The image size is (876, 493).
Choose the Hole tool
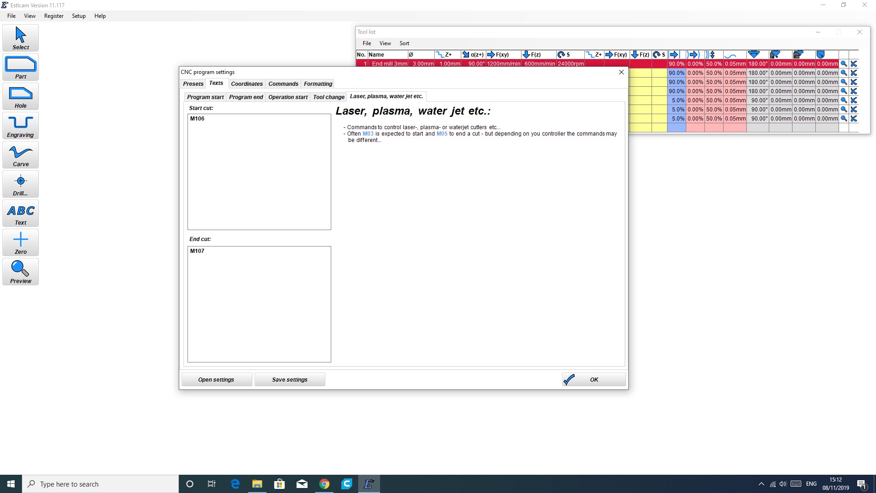21,96
